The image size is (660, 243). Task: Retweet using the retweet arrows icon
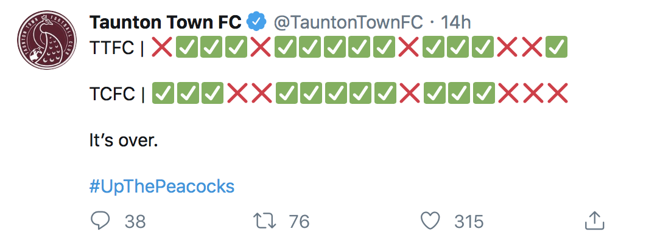click(x=265, y=221)
